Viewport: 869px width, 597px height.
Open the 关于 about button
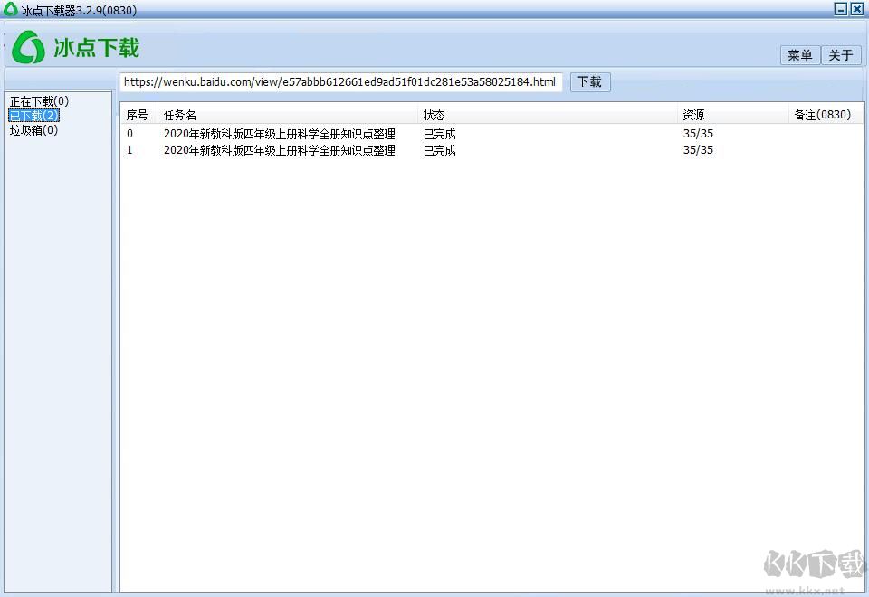click(x=841, y=55)
